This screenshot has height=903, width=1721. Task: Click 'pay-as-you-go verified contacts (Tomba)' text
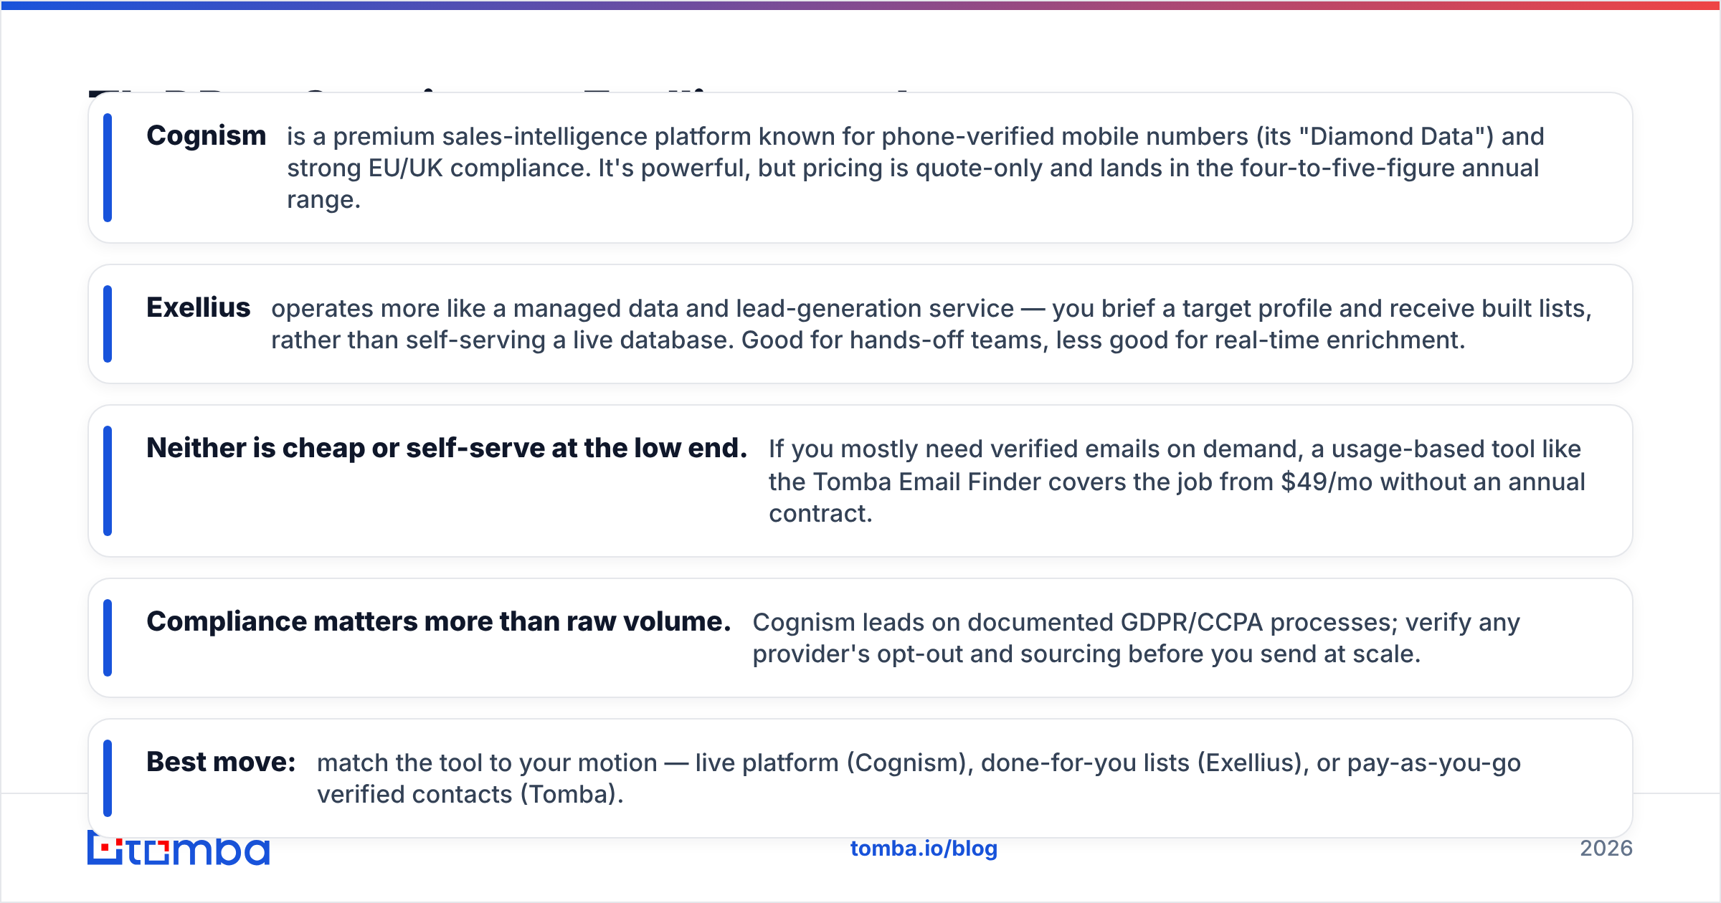pyautogui.click(x=919, y=778)
